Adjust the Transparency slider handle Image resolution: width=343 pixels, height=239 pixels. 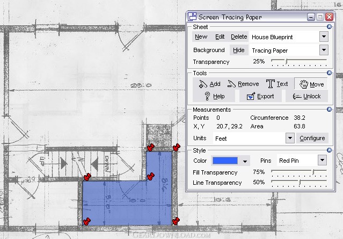coord(286,62)
